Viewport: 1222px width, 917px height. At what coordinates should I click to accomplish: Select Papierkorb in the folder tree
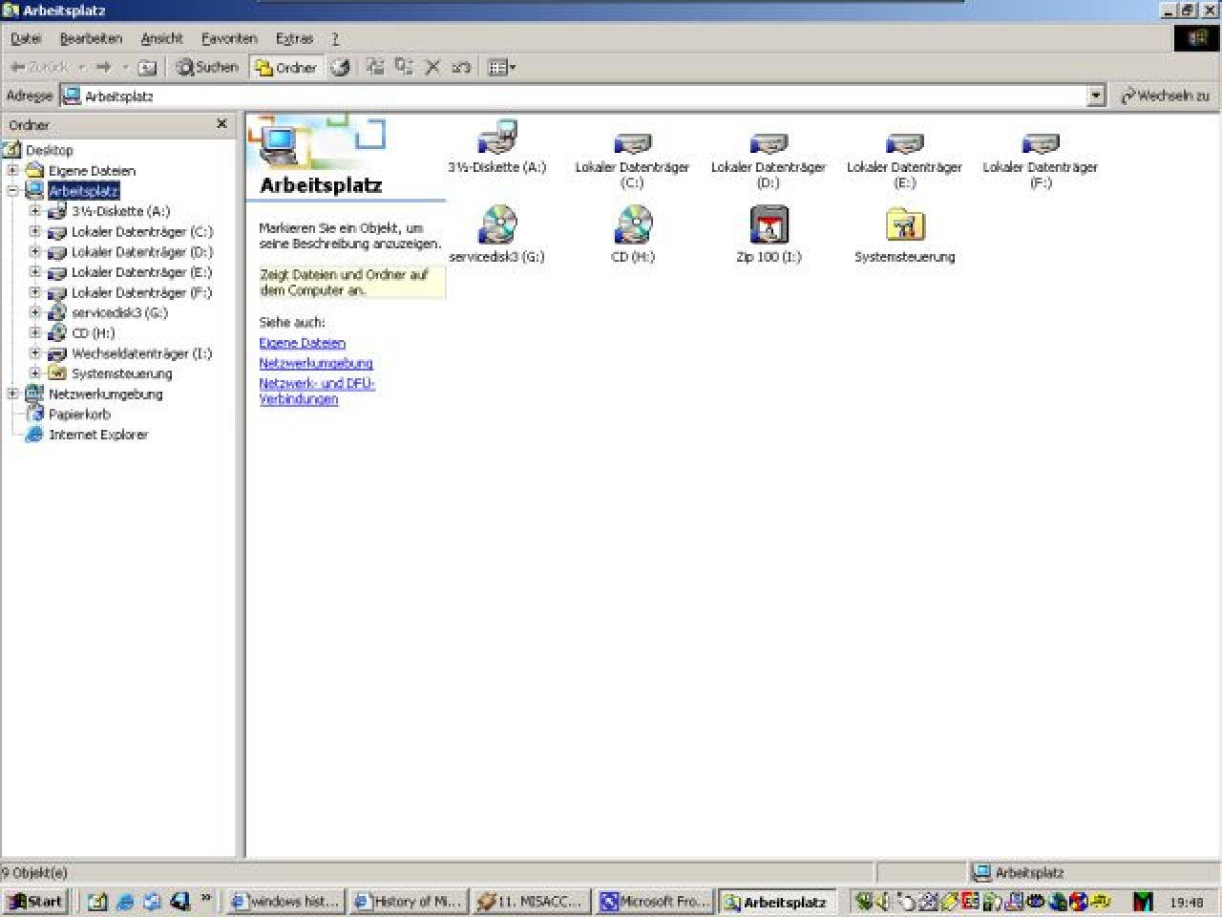79,415
